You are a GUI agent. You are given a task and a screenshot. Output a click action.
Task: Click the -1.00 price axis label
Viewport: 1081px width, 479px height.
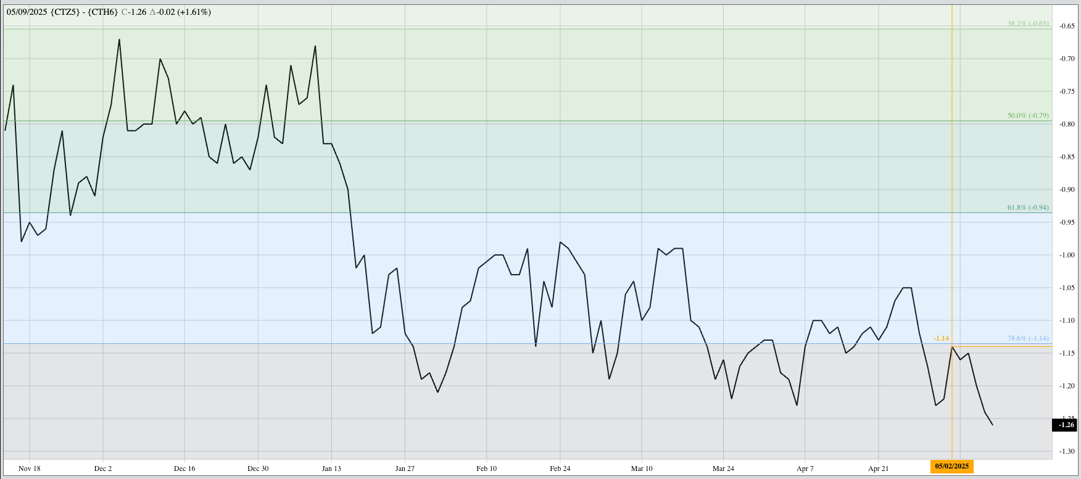[x=1067, y=255]
